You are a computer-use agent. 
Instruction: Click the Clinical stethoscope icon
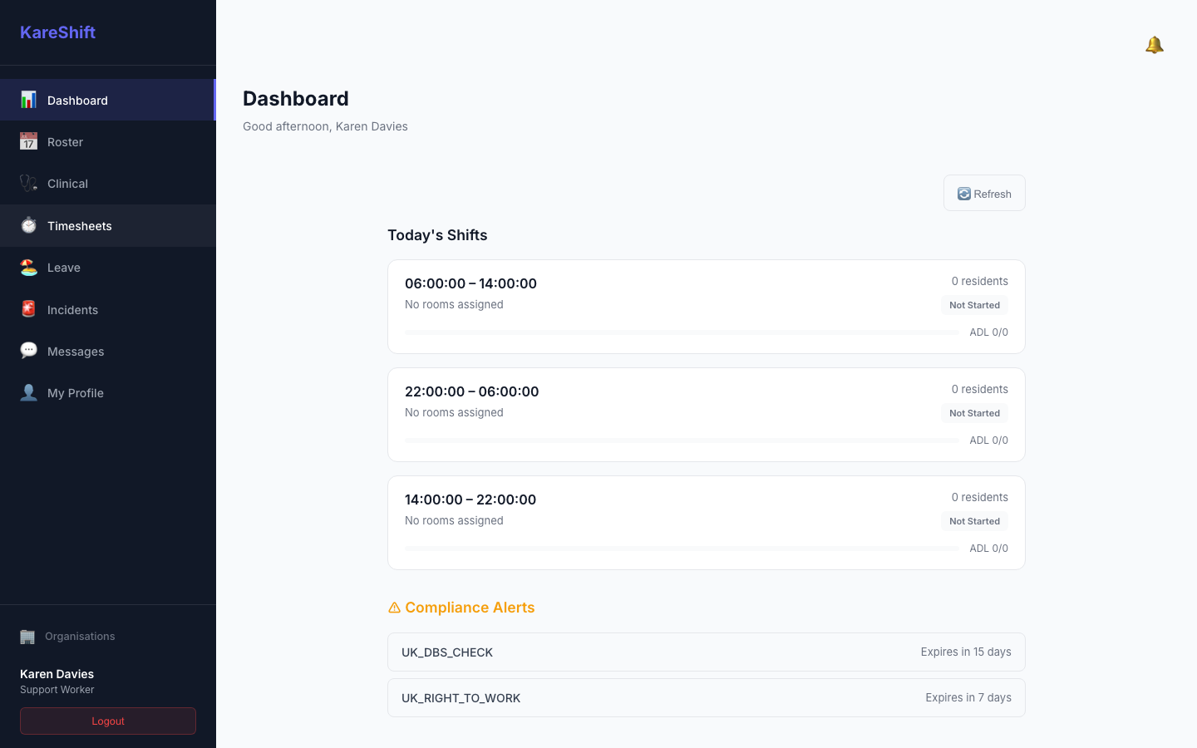[x=28, y=183]
